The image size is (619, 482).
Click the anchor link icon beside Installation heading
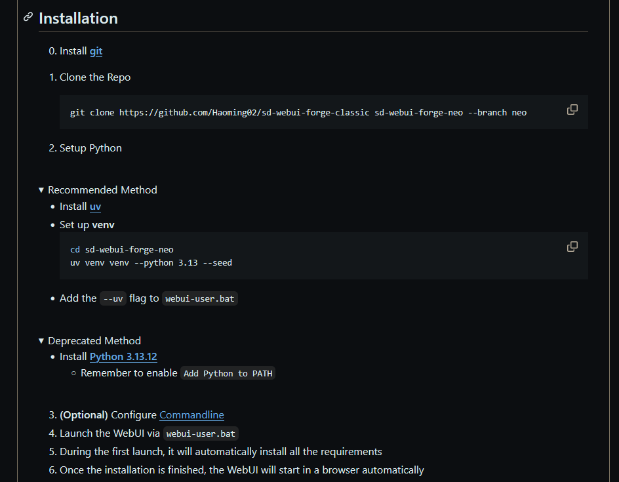tap(28, 17)
